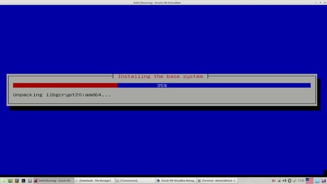Viewport: 327px width, 184px height.
Task: Minimize the VirtualBox window
Action: point(316,3)
